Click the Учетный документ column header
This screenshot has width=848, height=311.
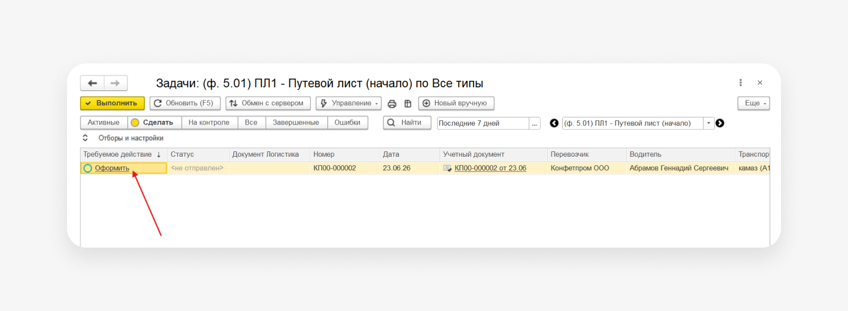(493, 154)
